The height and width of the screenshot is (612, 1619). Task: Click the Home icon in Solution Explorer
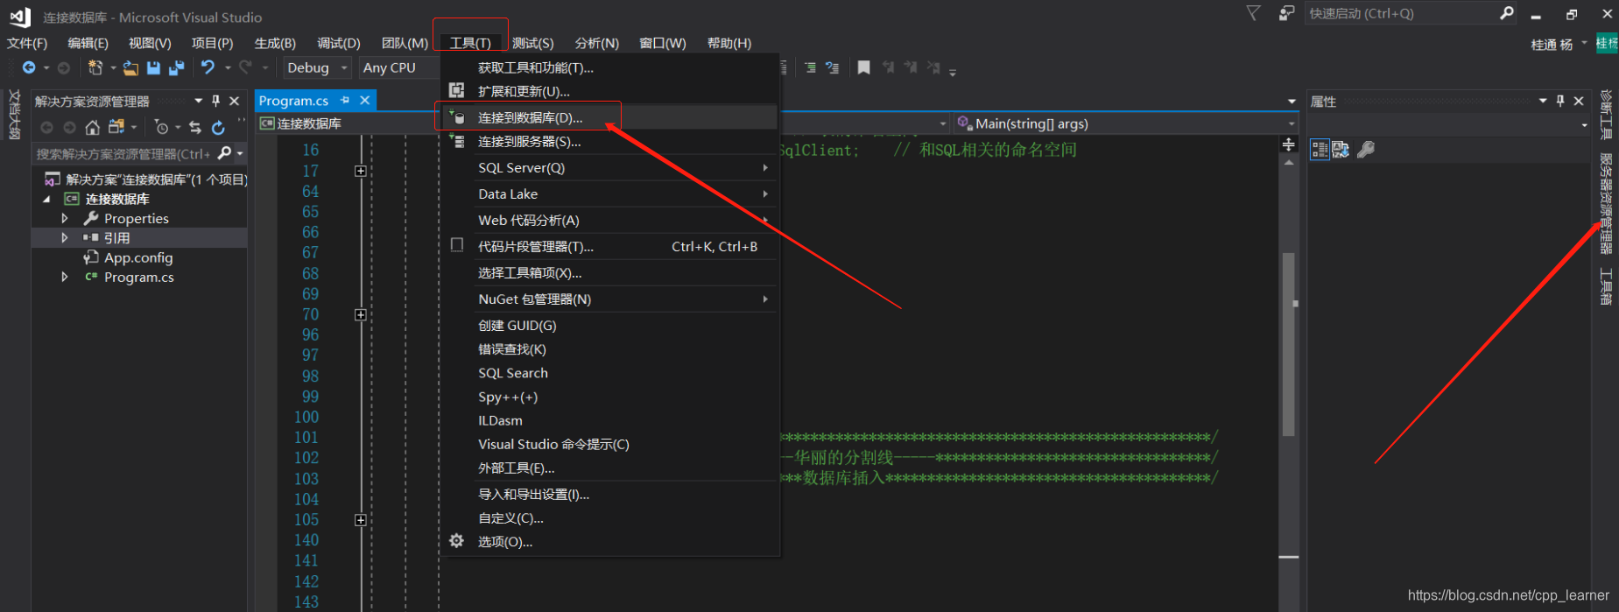click(92, 128)
